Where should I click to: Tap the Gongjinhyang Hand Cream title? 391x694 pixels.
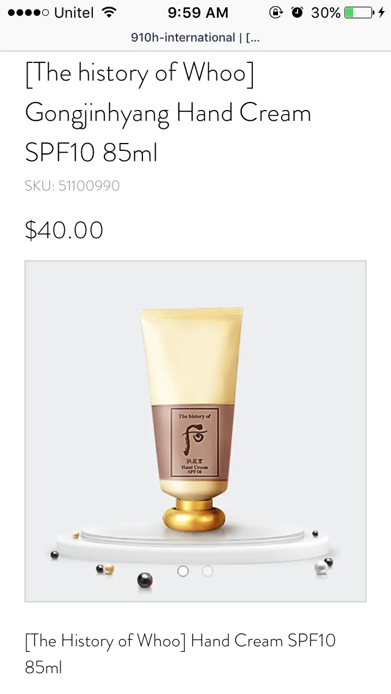click(168, 113)
